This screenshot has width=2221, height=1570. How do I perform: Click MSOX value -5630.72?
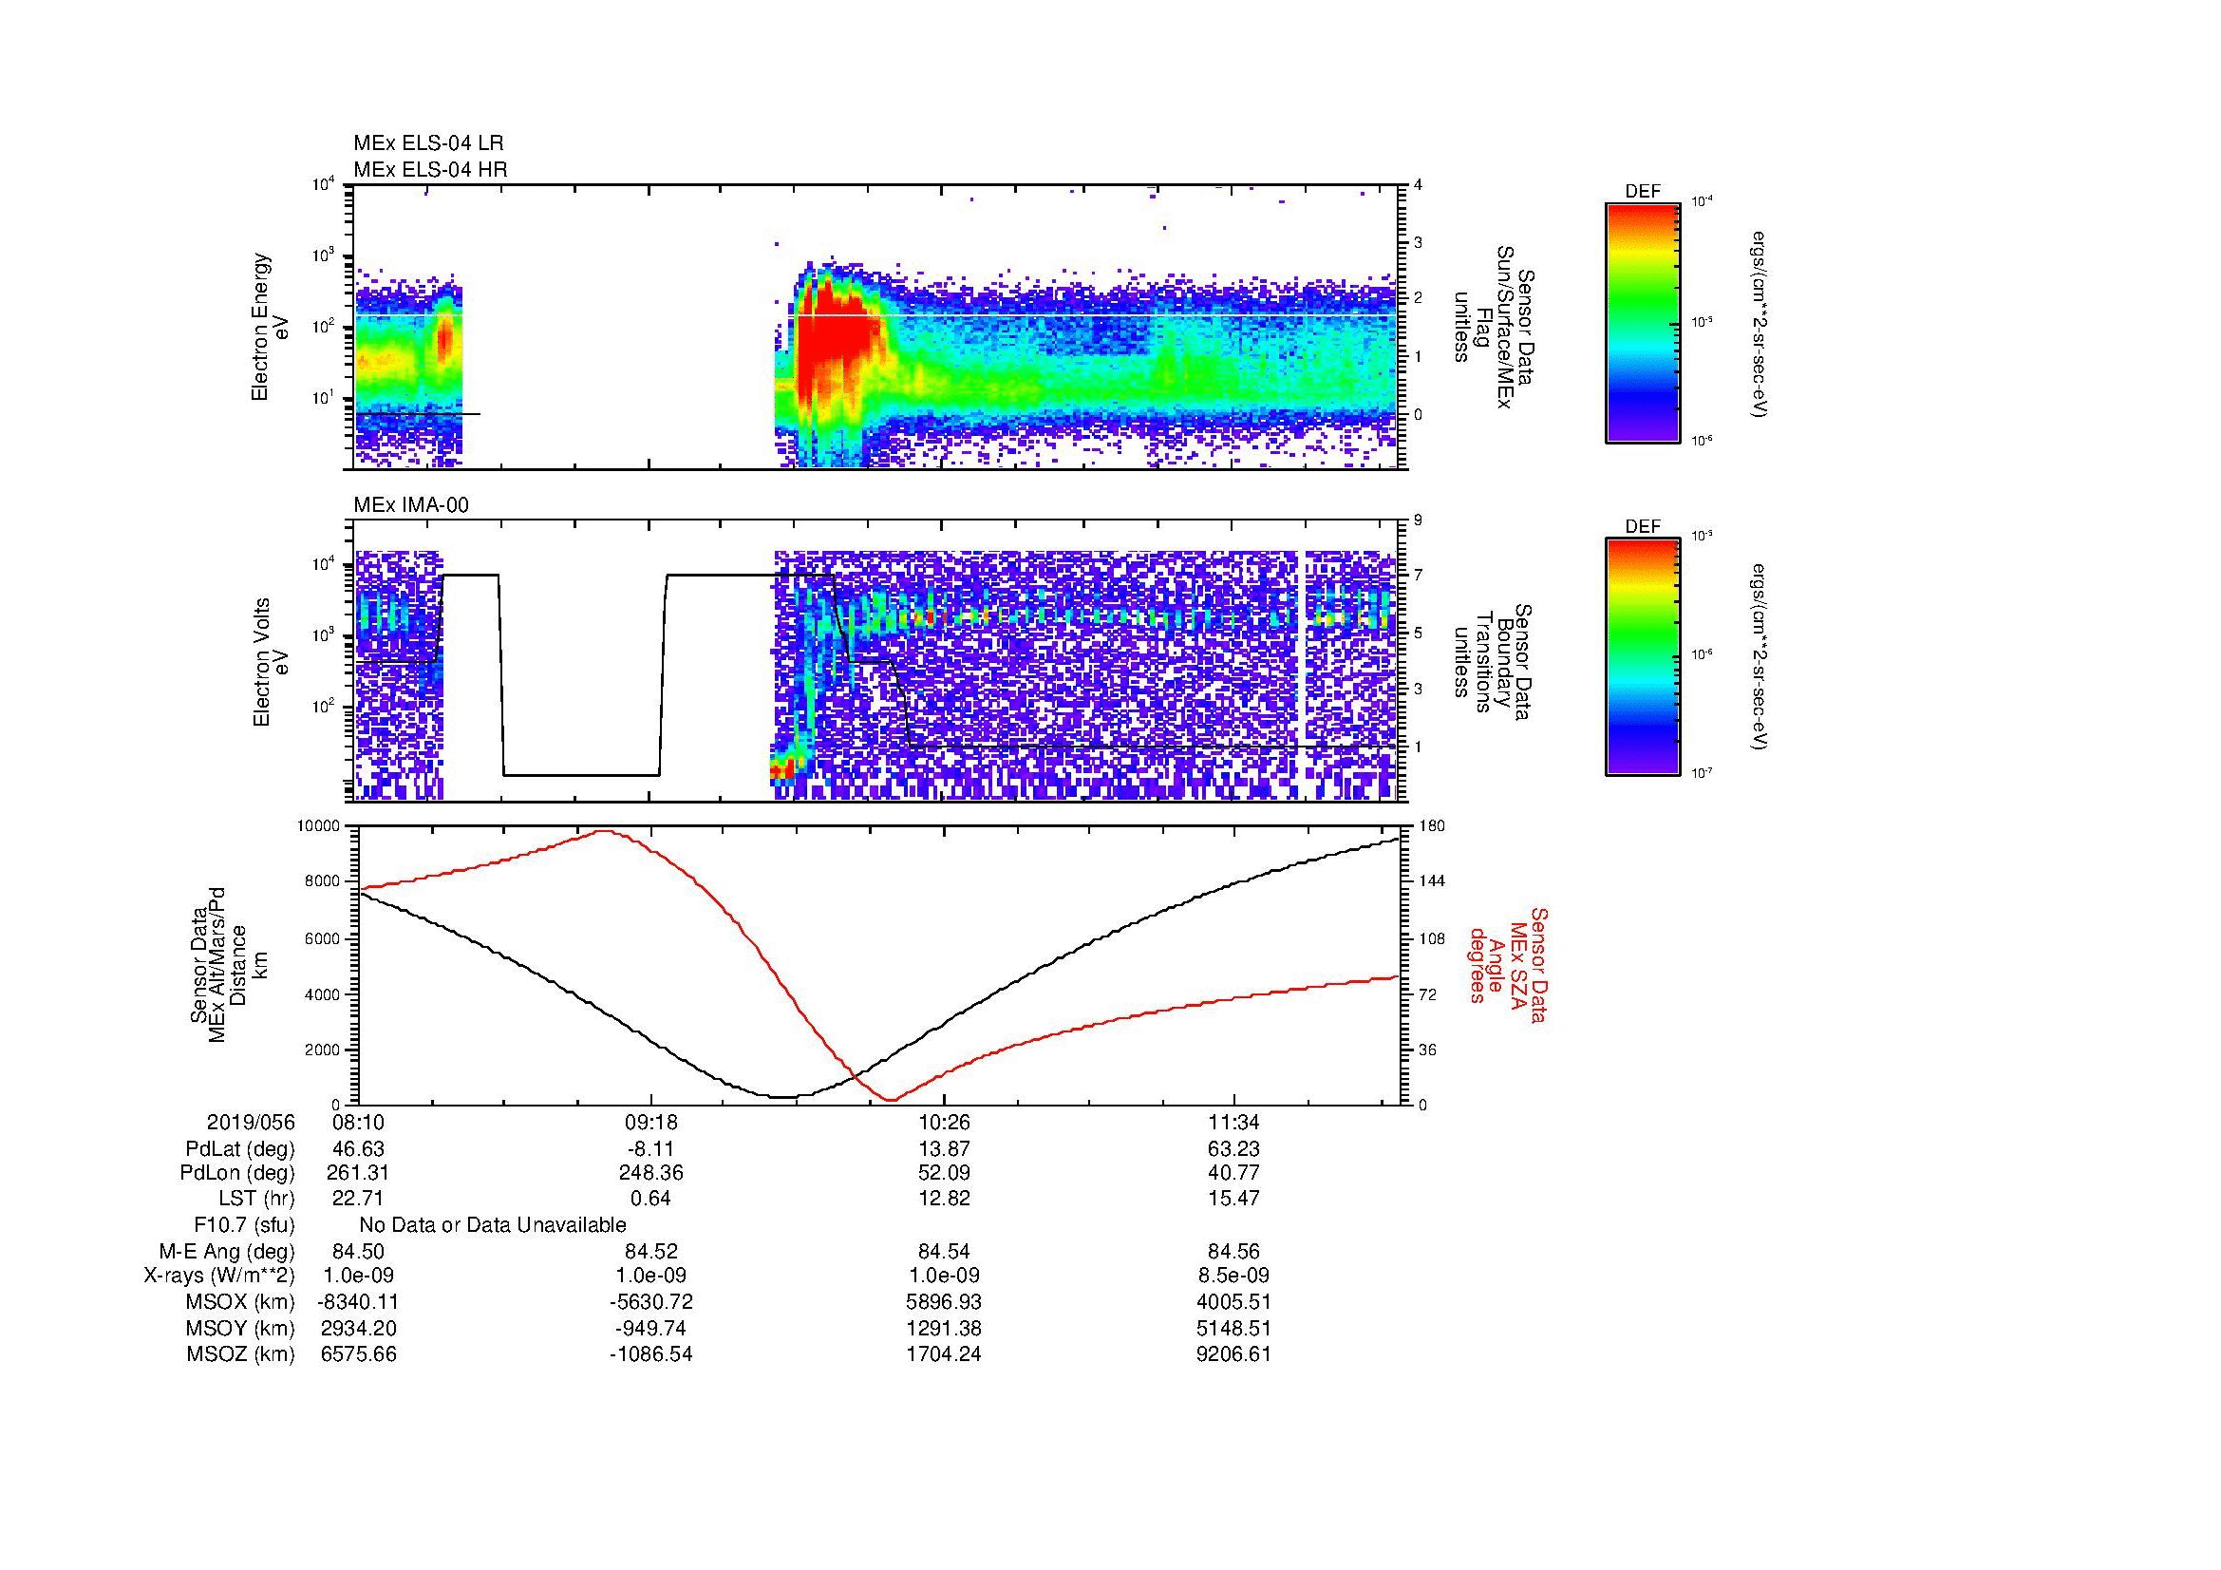coord(651,1302)
